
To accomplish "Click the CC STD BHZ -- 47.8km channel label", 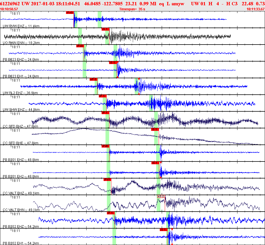I will point(20,126).
